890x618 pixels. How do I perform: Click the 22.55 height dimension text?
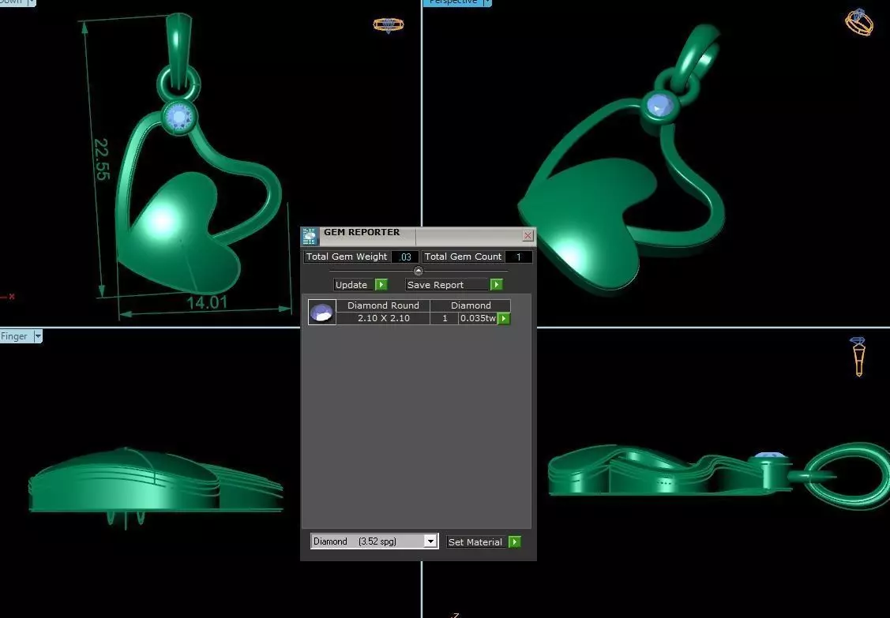point(102,159)
